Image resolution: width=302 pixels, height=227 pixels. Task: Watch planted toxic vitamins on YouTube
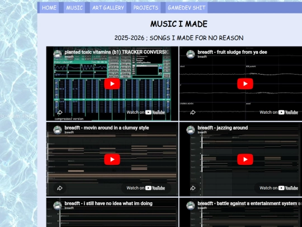point(146,112)
